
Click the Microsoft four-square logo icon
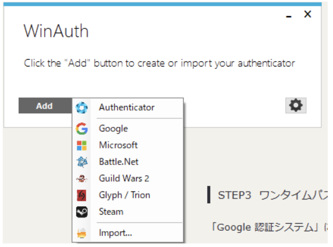[x=82, y=146]
